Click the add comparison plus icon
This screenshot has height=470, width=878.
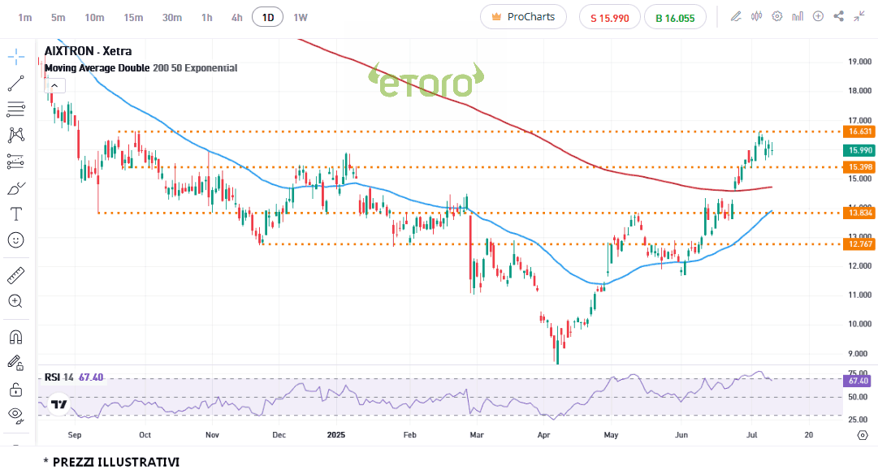click(818, 17)
